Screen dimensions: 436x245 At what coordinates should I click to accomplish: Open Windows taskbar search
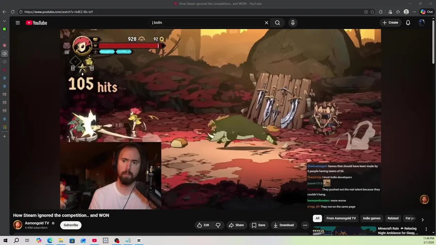[x=16, y=241]
